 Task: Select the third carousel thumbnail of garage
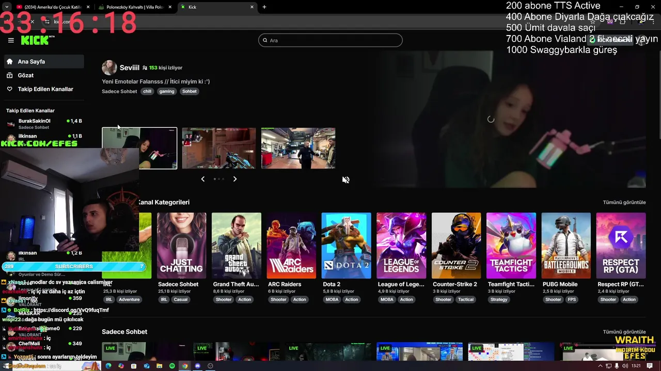pyautogui.click(x=298, y=148)
